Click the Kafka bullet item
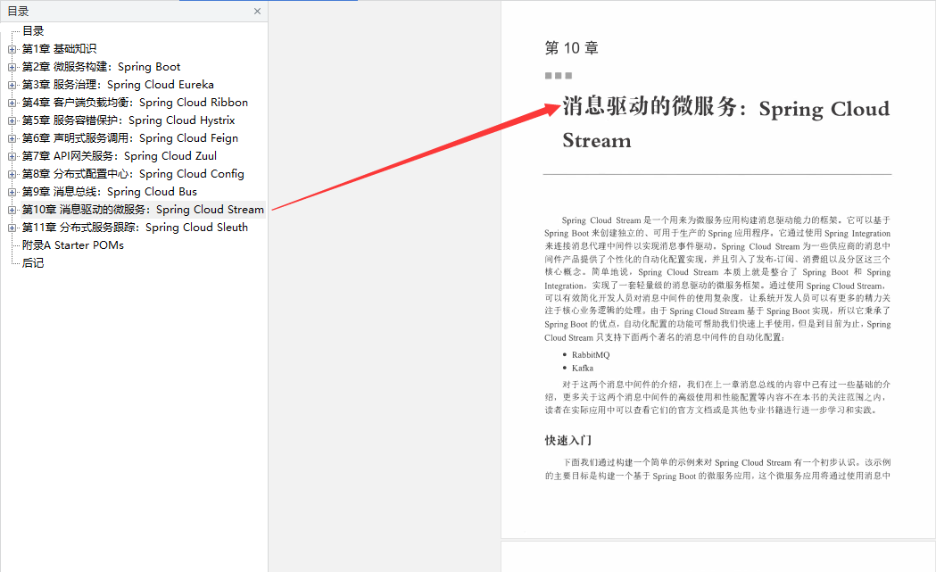This screenshot has height=572, width=936. pos(582,368)
